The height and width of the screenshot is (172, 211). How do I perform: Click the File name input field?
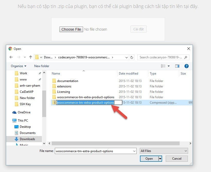point(95,151)
